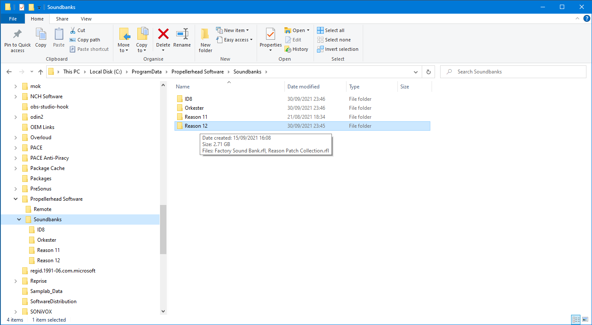The width and height of the screenshot is (592, 325).
Task: Click the navigation pane scroll down arrow
Action: pyautogui.click(x=163, y=311)
